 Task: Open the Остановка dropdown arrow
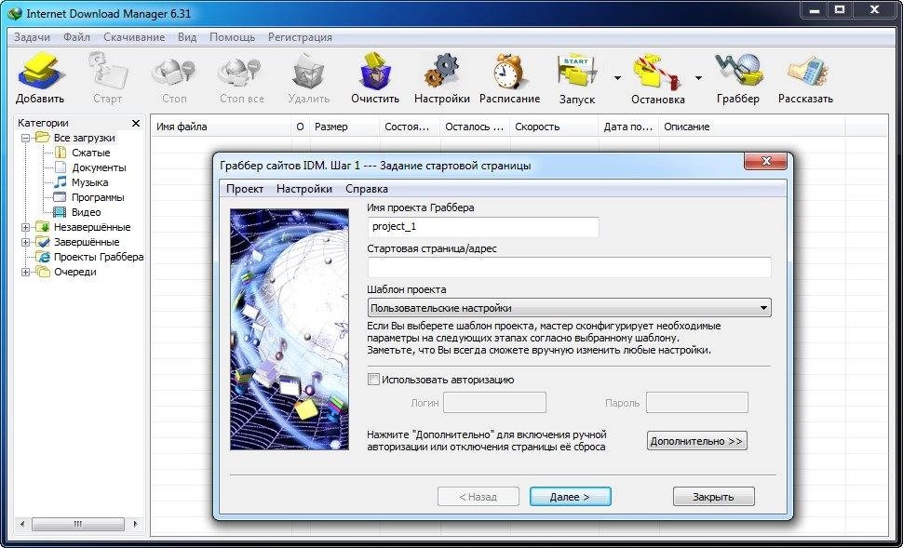coord(698,78)
